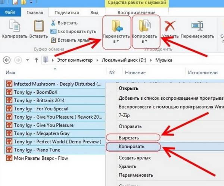Switch to the Вид tab
This screenshot has width=224, height=186.
point(94,13)
